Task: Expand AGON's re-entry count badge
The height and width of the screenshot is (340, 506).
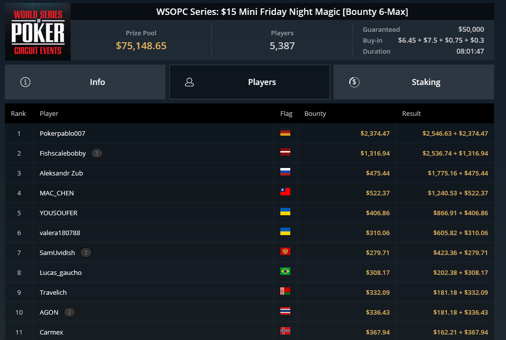Action: [70, 312]
